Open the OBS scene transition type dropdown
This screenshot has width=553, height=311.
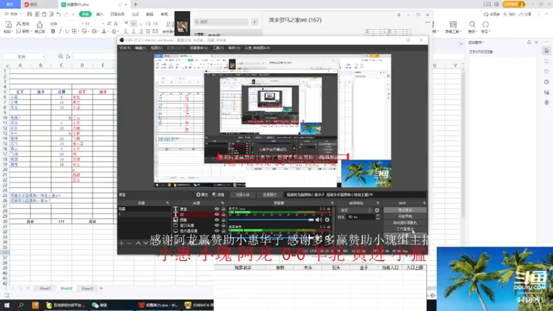[355, 210]
